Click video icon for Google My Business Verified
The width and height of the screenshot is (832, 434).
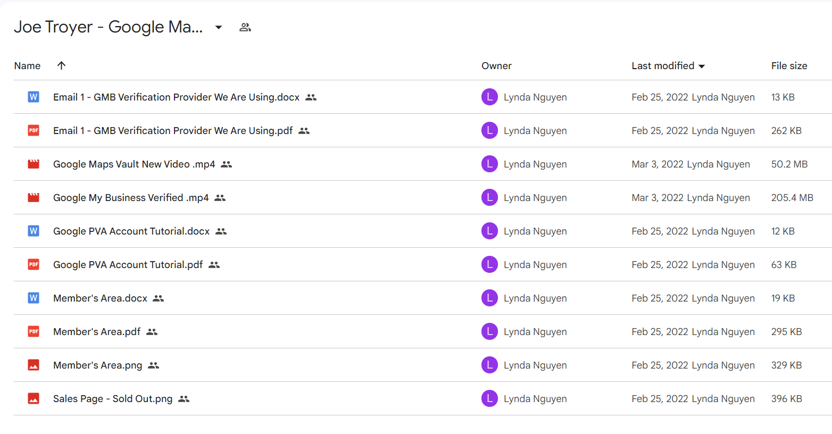pyautogui.click(x=34, y=197)
